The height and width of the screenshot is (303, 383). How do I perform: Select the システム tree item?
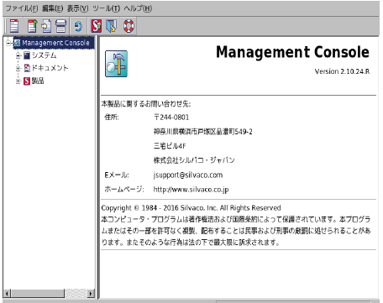(44, 55)
